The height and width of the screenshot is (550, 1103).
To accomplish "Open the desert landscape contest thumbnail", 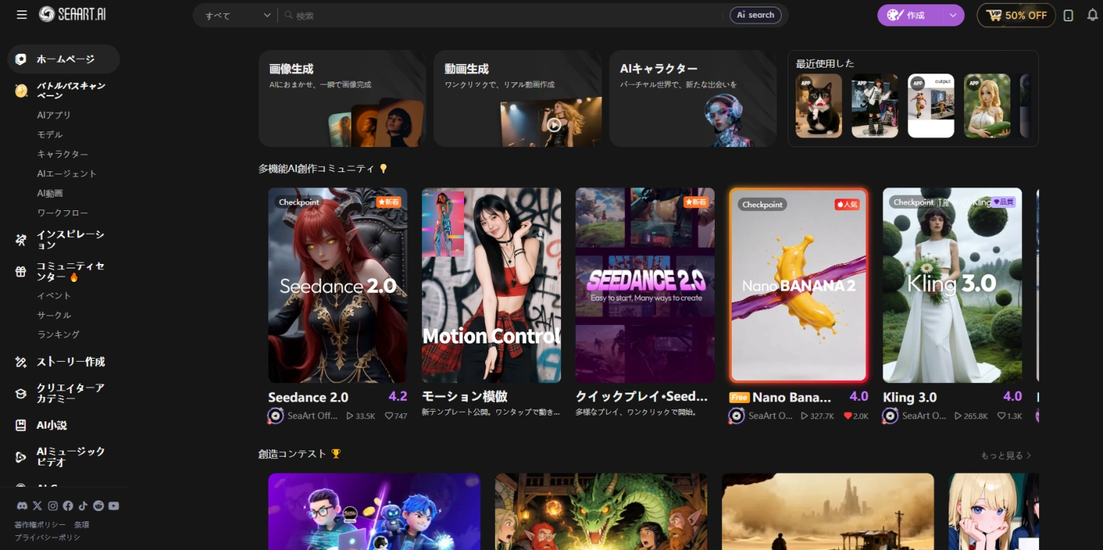I will [828, 512].
